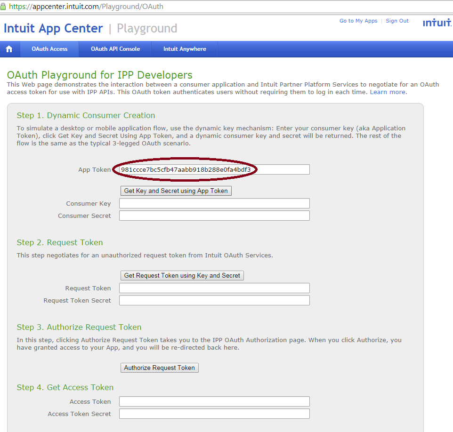Click the Consumer Key label

[89, 204]
